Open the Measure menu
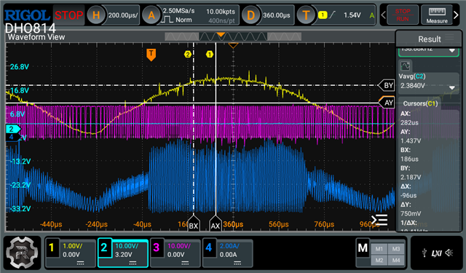Screen dimensions: 466x273 [437, 15]
